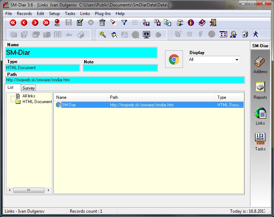274x217 pixels.
Task: Go to next record arrow
Action: coord(35,23)
